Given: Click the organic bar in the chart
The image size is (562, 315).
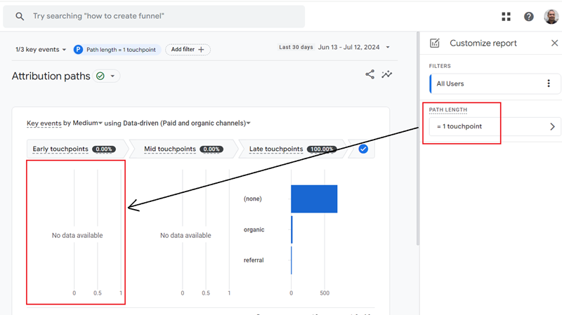Looking at the screenshot, I should coord(292,229).
